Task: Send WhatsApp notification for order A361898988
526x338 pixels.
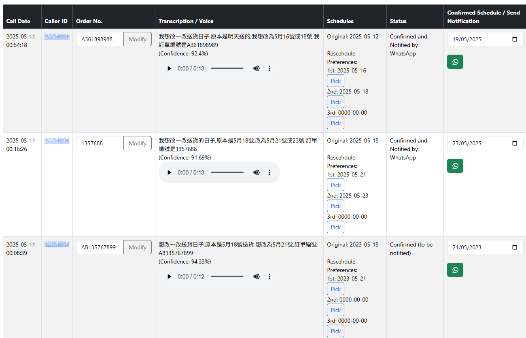Action: (x=455, y=62)
